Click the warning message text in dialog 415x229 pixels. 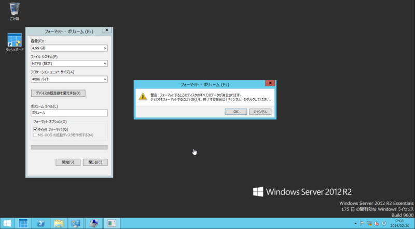point(211,97)
